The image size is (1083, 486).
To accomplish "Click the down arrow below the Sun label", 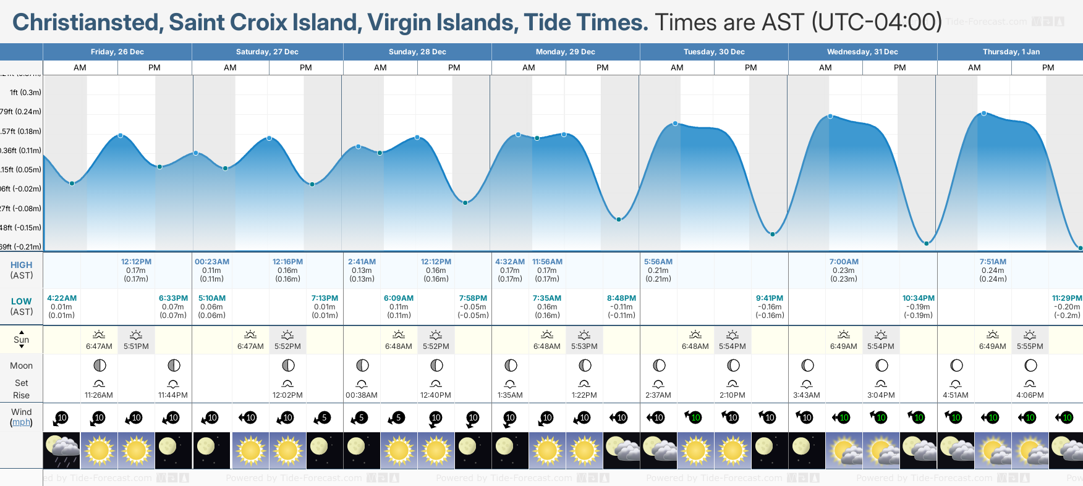I will point(22,347).
